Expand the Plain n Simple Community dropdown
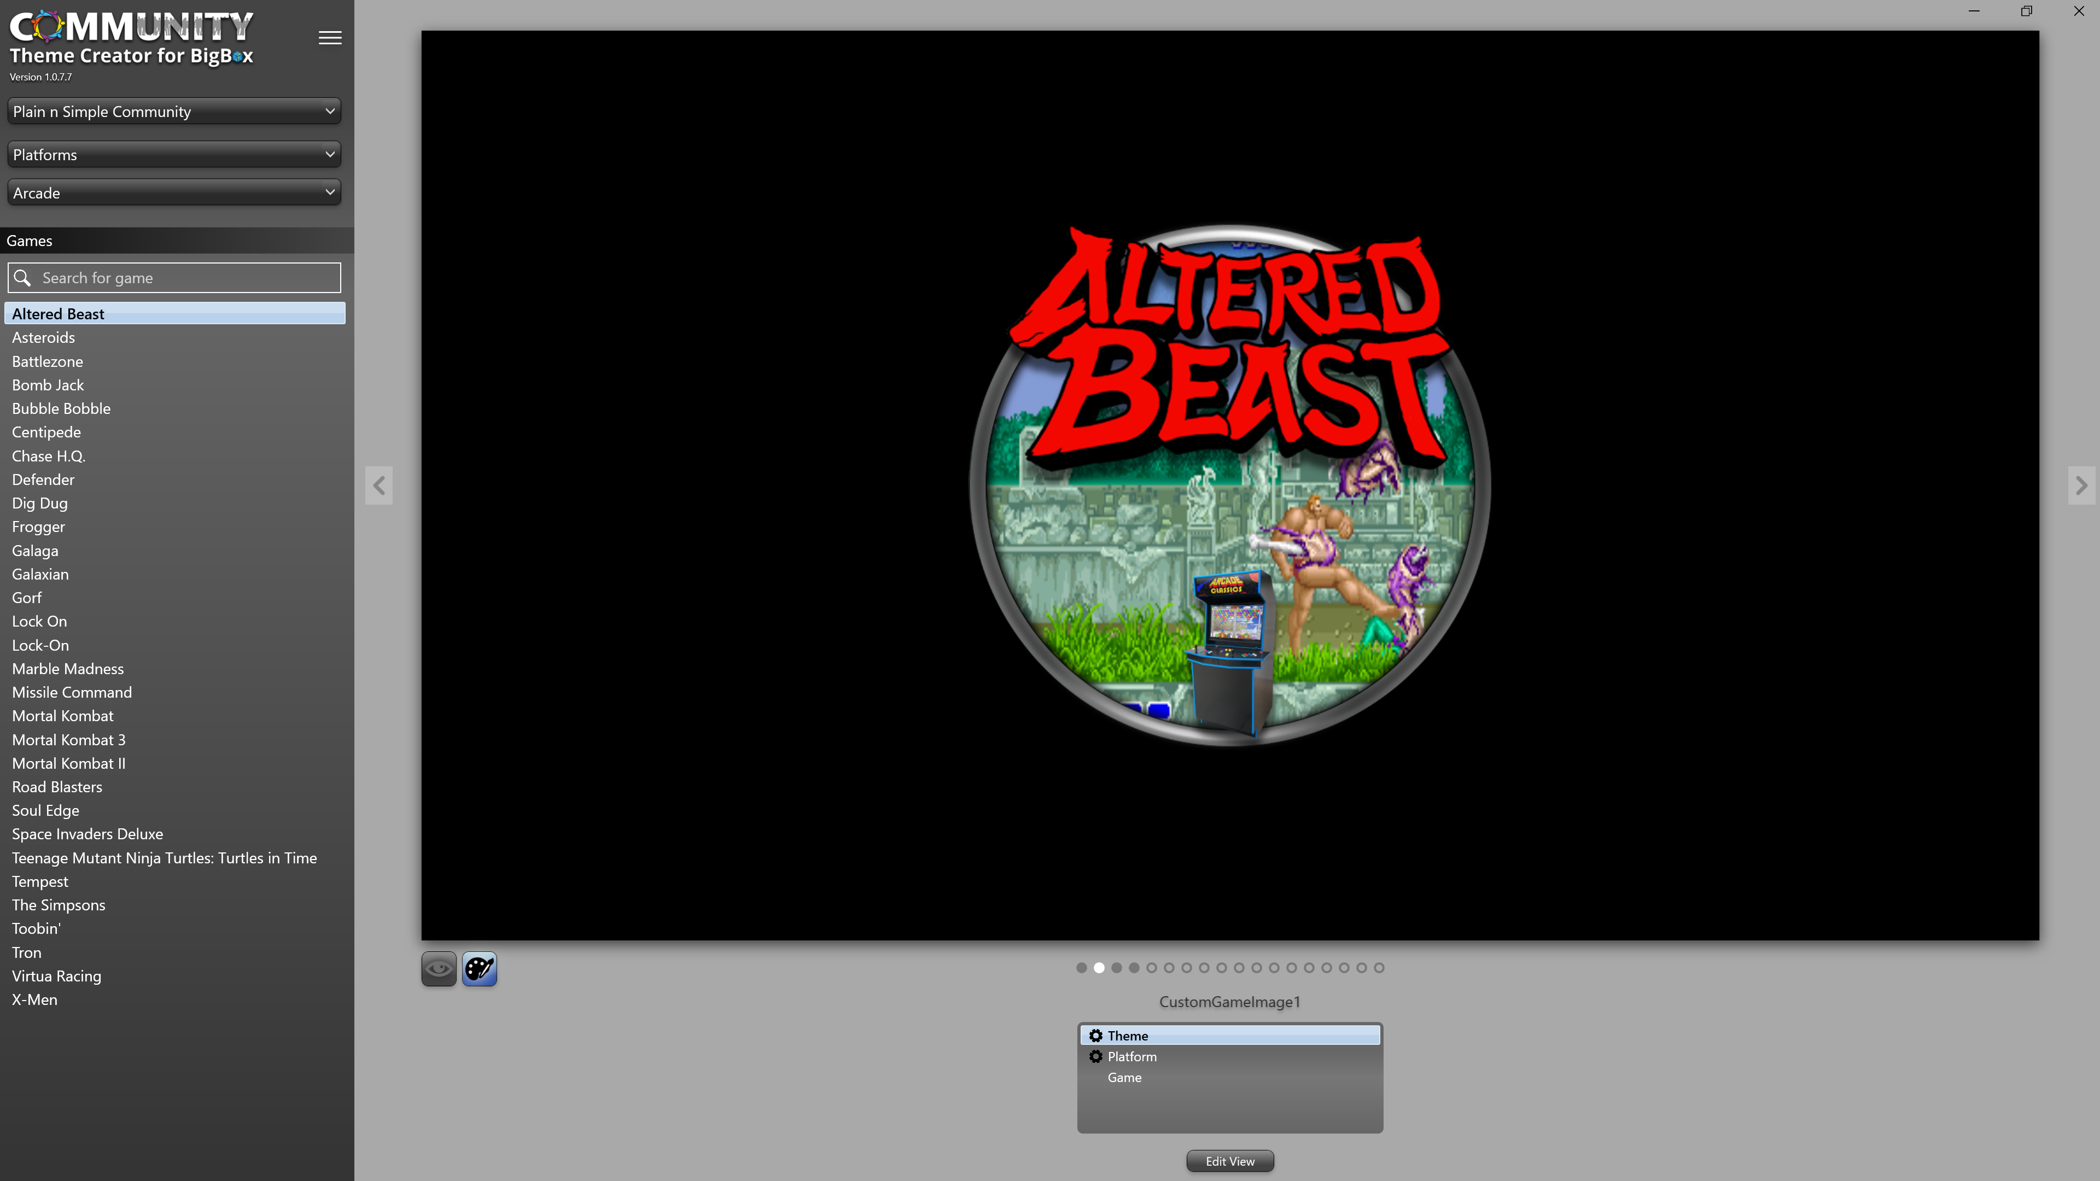The width and height of the screenshot is (2100, 1181). 174,112
